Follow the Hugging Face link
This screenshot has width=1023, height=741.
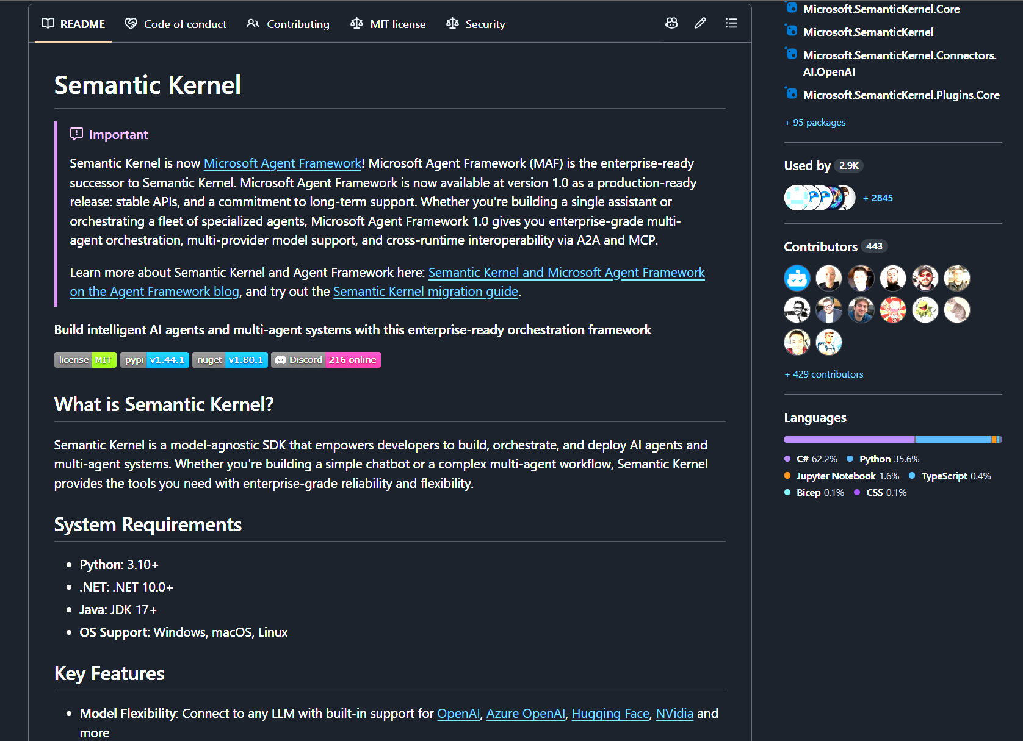(x=610, y=714)
